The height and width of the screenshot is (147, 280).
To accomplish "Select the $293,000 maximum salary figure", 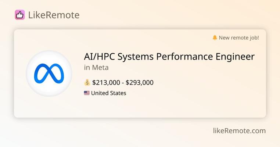I will 140,83.
